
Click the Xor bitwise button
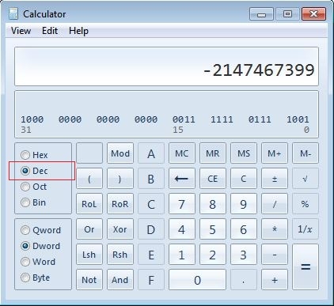(x=120, y=229)
